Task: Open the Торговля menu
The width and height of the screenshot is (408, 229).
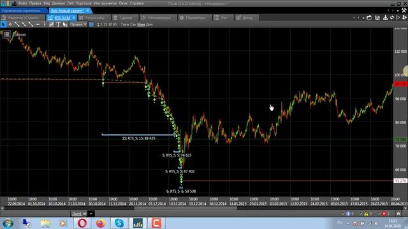Action: pos(84,3)
